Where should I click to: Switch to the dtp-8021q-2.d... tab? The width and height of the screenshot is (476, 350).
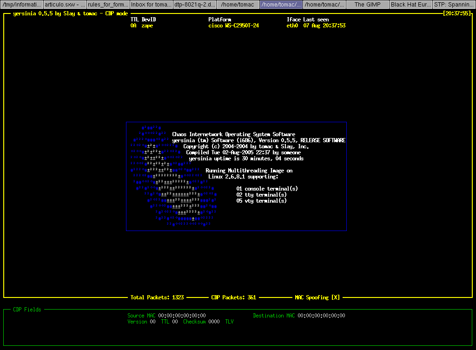coord(195,5)
